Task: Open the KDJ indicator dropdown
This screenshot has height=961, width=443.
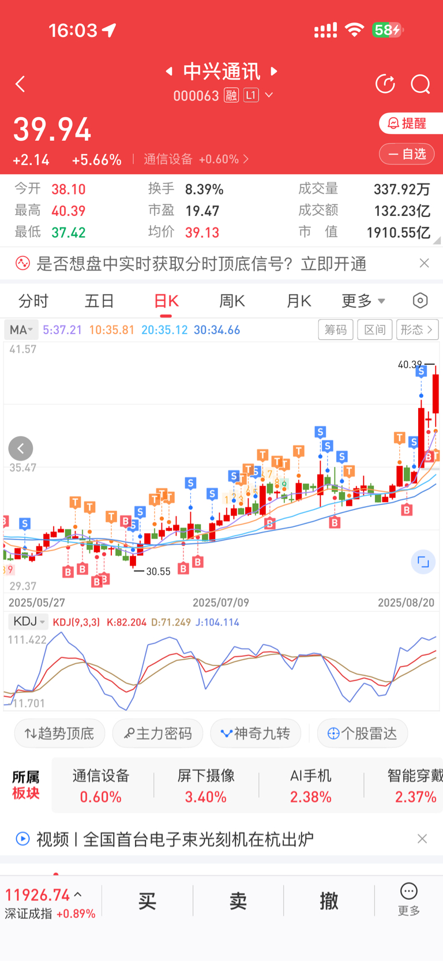Action: 28,622
